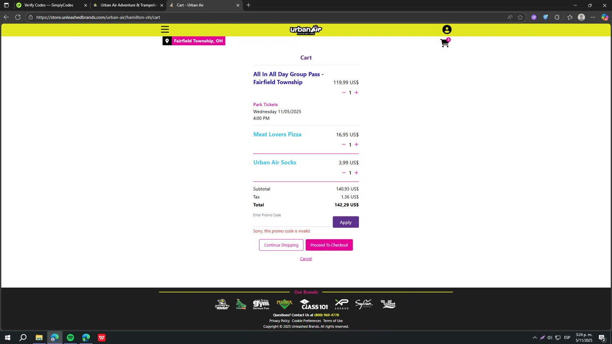The width and height of the screenshot is (612, 344).
Task: Go back to previous page
Action: coord(6,17)
